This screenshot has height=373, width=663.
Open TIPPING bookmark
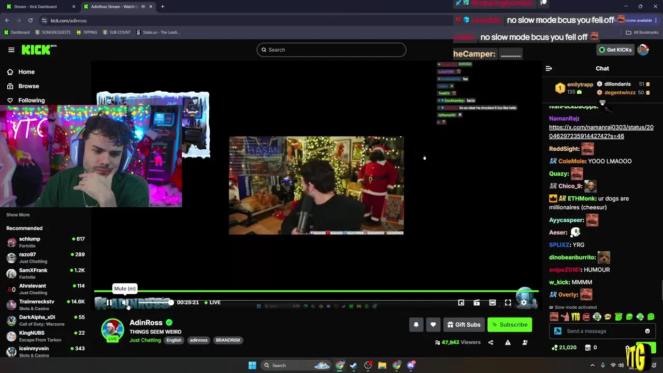tap(87, 32)
